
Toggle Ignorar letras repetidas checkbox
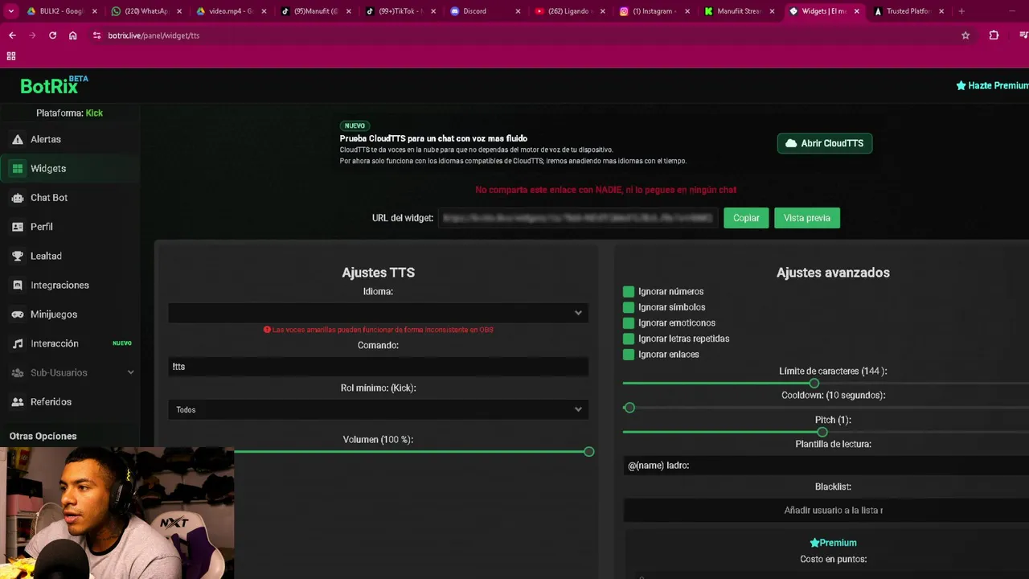pyautogui.click(x=629, y=339)
